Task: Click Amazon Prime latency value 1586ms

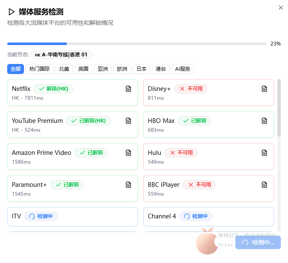Action: coord(21,162)
